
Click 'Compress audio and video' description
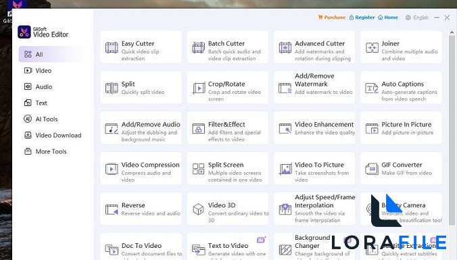(x=146, y=176)
